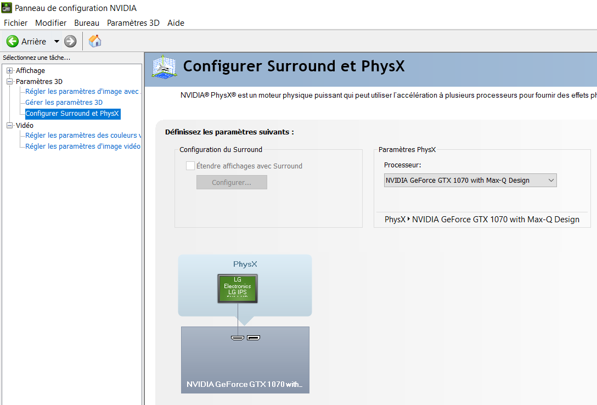Click the NVIDIA PhysX description paragraph
597x405 pixels.
tap(388, 95)
